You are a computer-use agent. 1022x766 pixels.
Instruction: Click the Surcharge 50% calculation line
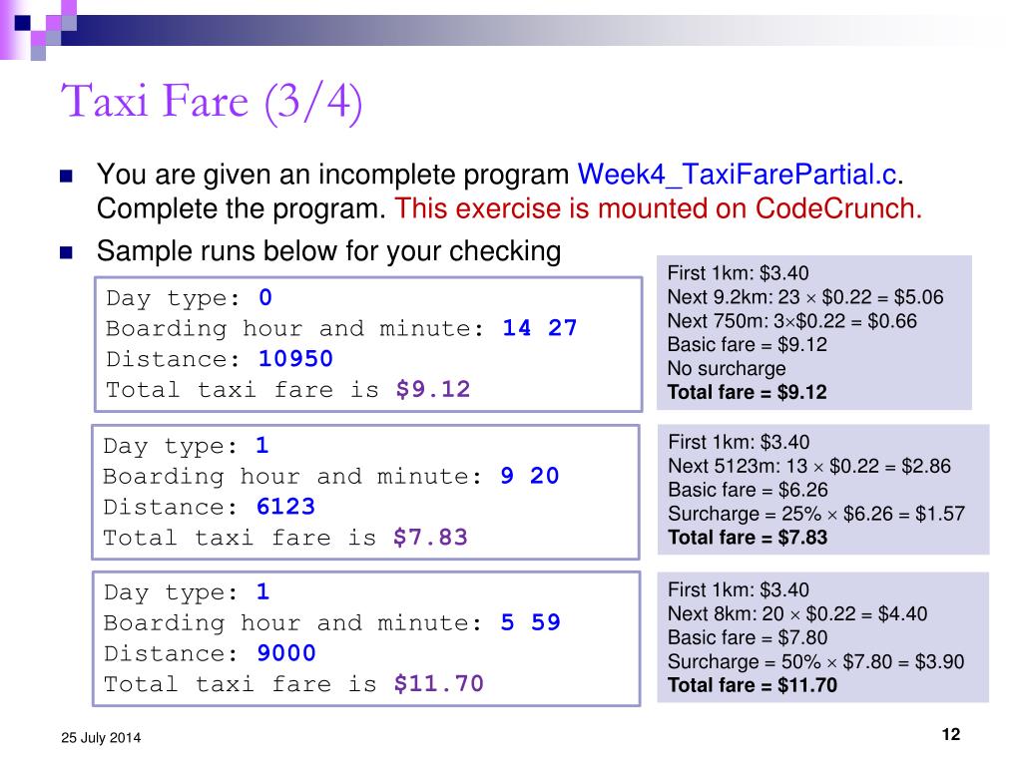click(x=815, y=662)
